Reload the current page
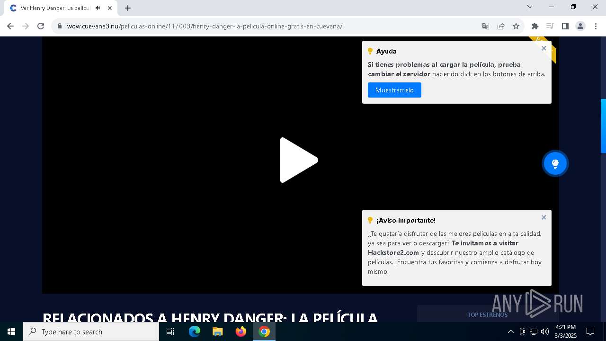Image resolution: width=606 pixels, height=341 pixels. pos(41,26)
